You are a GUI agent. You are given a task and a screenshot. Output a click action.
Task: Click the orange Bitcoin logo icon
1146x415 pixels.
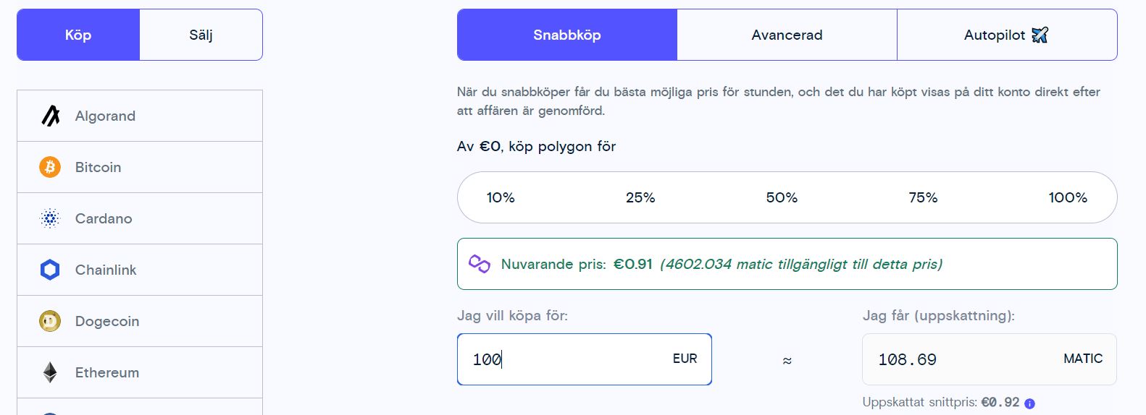[50, 167]
